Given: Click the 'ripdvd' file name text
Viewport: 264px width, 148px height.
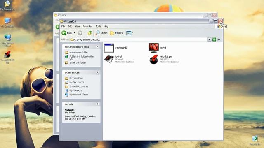Looking at the screenshot, I should [163, 48].
